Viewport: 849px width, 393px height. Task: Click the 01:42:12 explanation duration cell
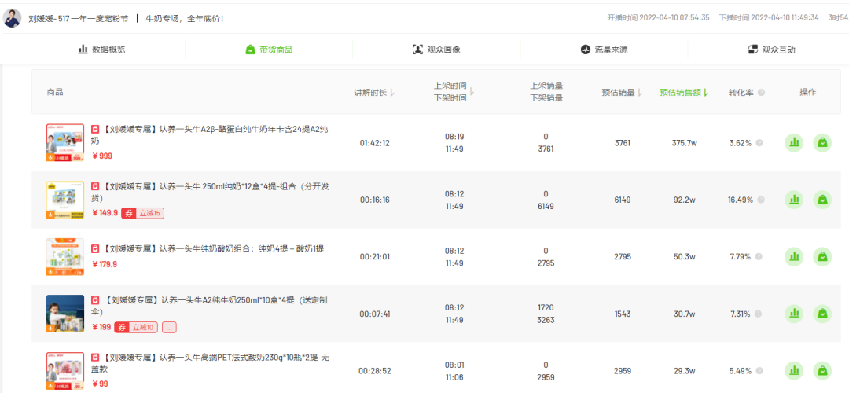point(375,143)
